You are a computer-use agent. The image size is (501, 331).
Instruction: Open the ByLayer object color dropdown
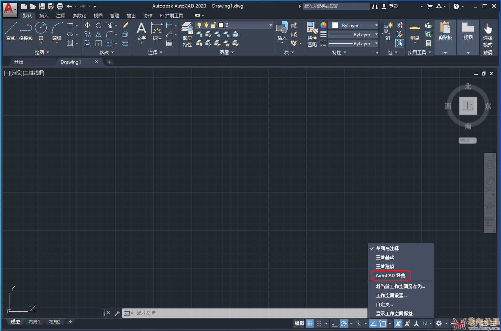pos(353,25)
